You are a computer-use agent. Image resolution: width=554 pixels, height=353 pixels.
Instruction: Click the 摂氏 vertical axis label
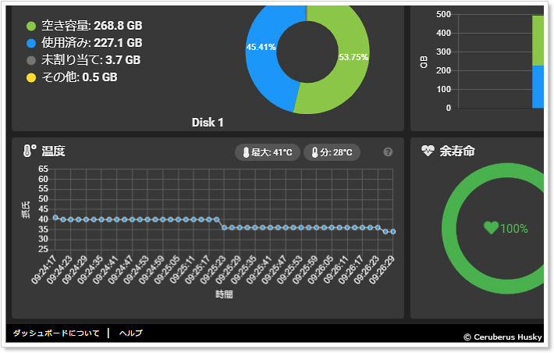pos(26,210)
